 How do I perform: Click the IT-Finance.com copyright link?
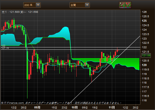click(x=13, y=103)
